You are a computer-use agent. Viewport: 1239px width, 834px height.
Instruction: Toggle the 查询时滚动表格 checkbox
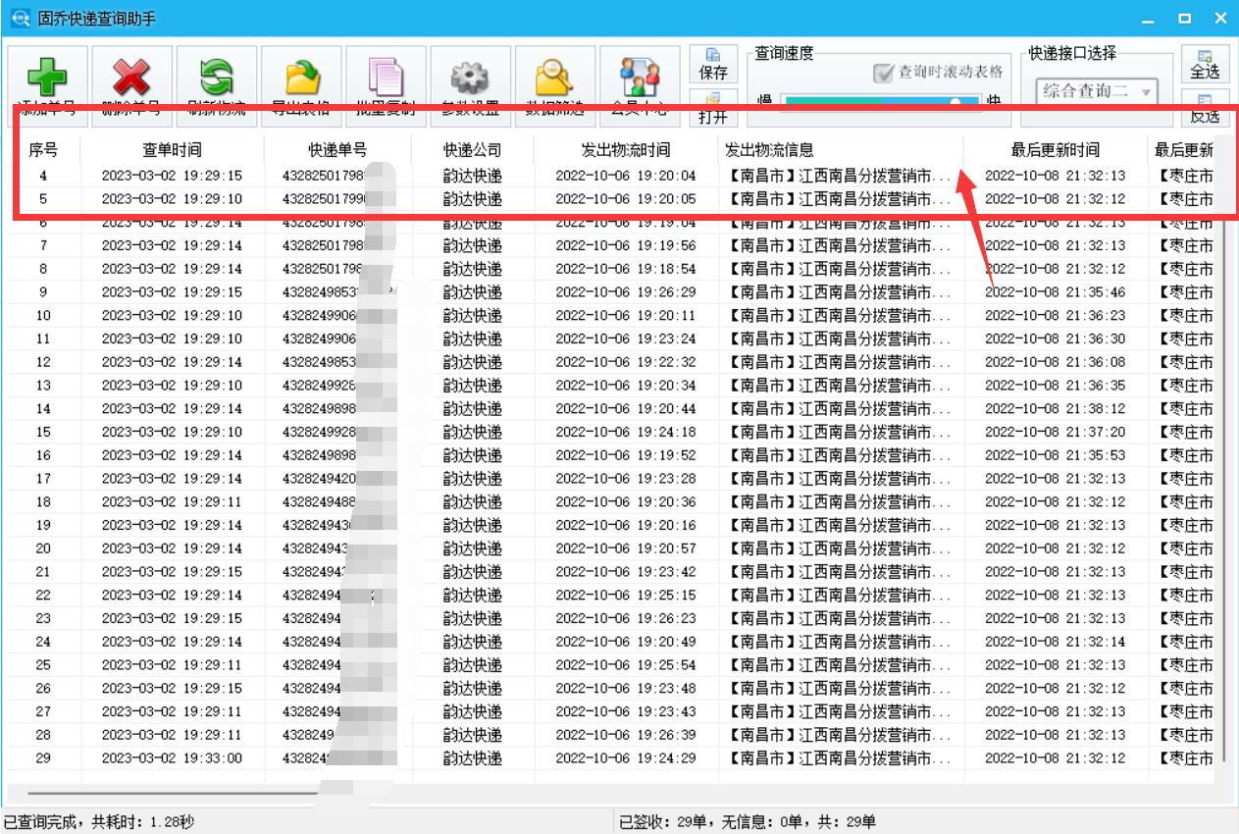[939, 72]
